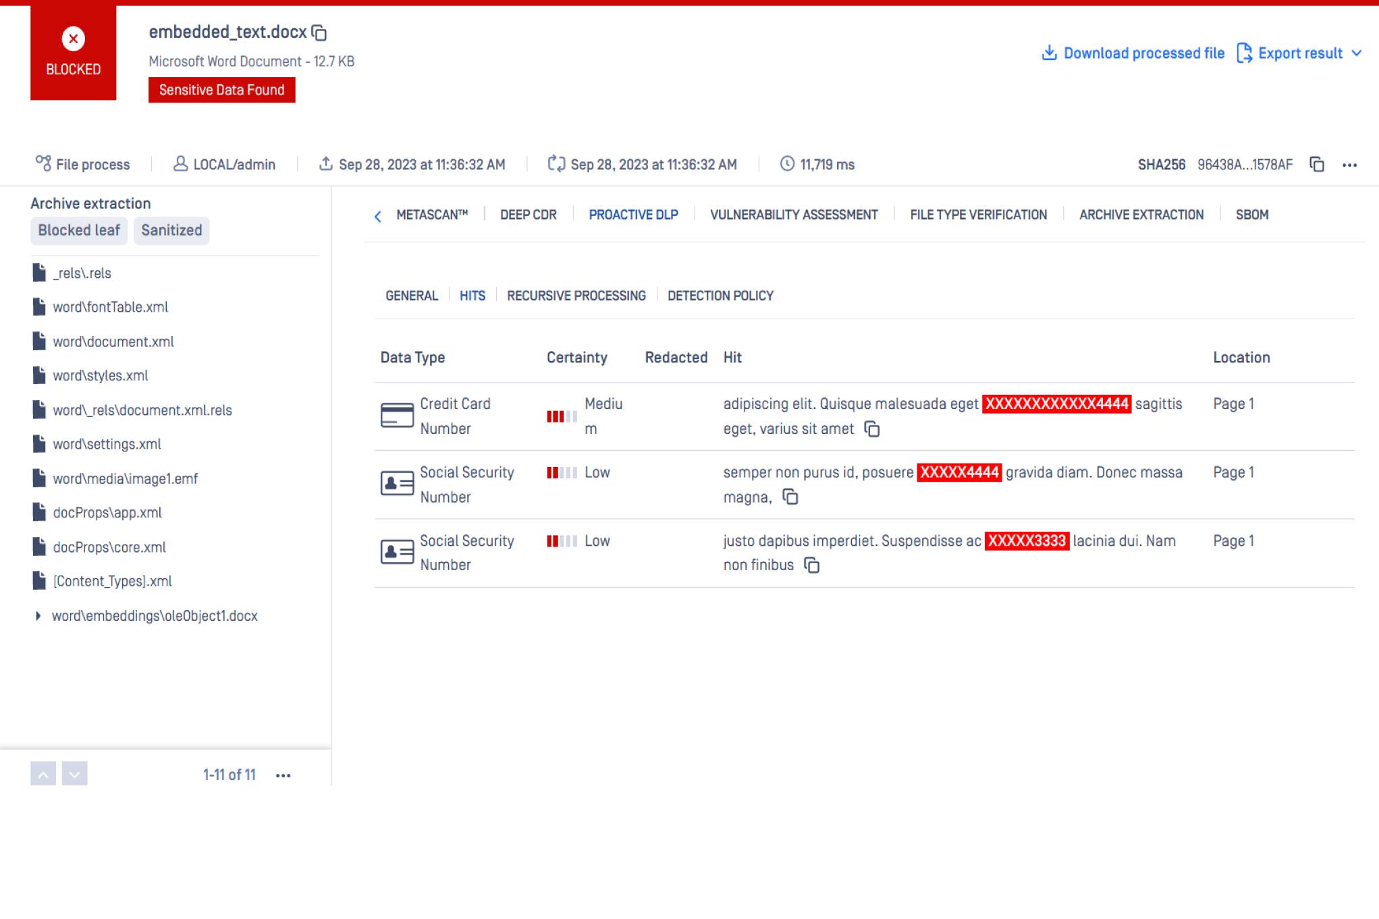1379x919 pixels.
Task: Open file list pagination options ellipsis
Action: (x=283, y=775)
